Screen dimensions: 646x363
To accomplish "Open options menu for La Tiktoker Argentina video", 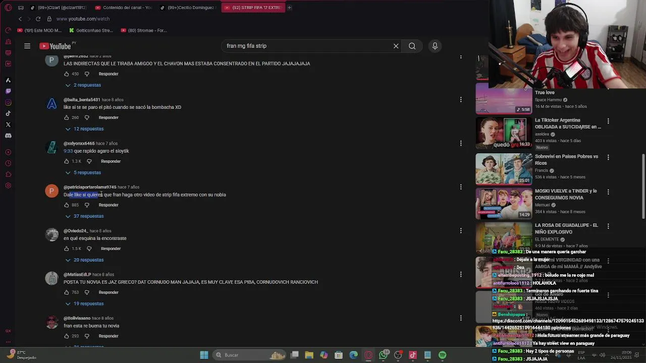I will [x=608, y=121].
